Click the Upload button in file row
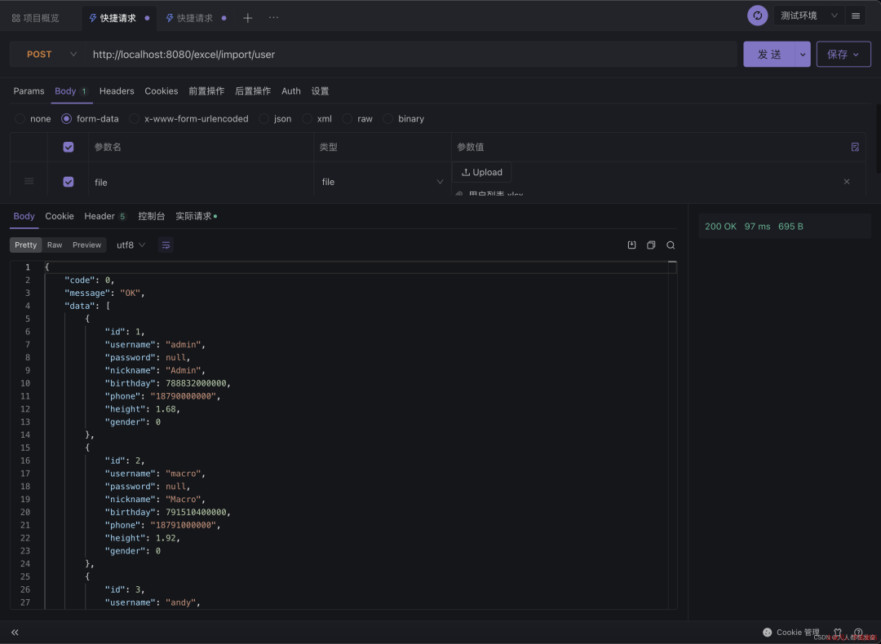Viewport: 881px width, 644px height. [481, 172]
